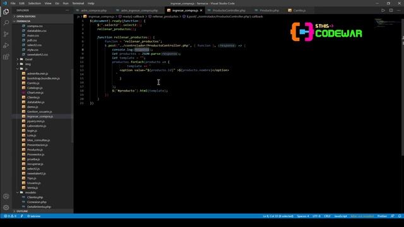This screenshot has height=227, width=404.
Task: Open the editor More Actions ellipsis
Action: 399,10
